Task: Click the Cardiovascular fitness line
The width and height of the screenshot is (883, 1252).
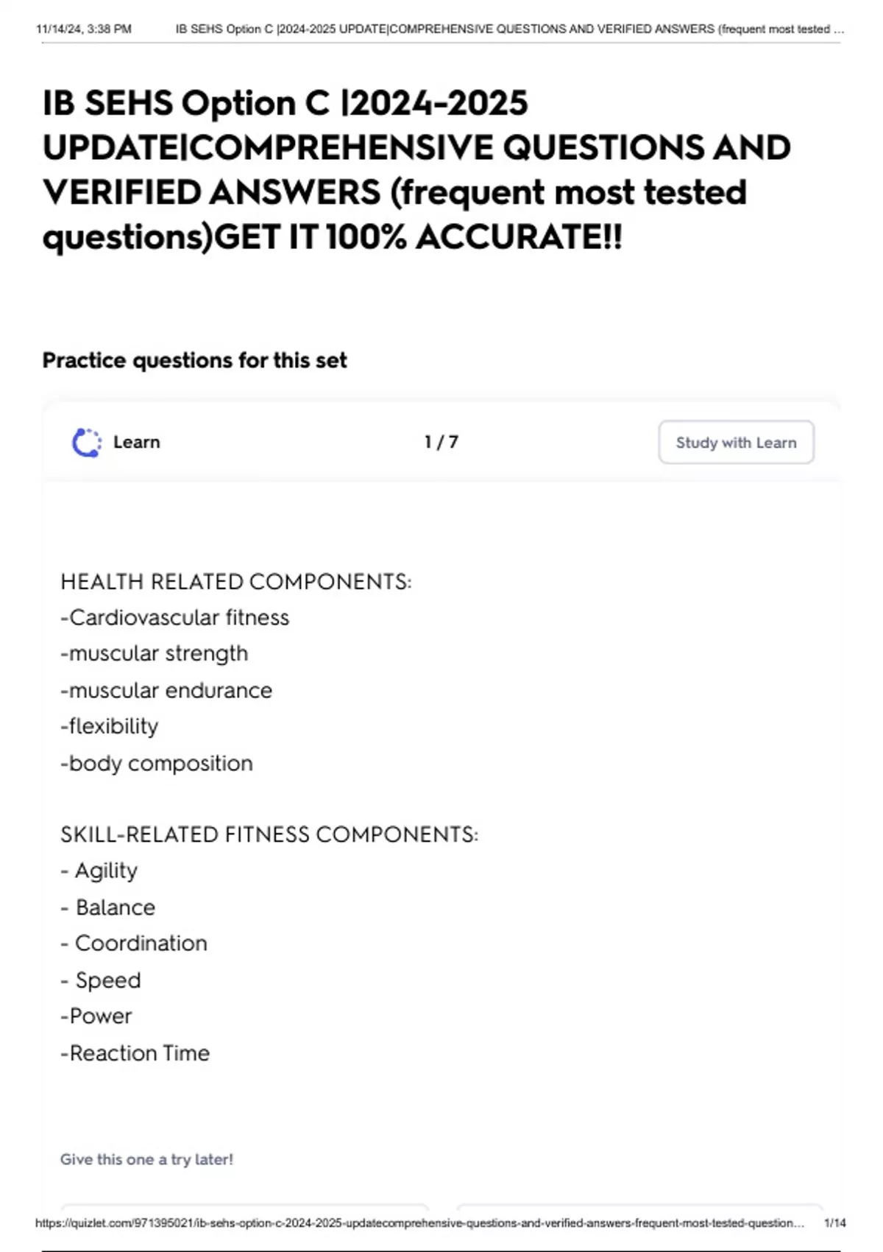Action: click(175, 617)
